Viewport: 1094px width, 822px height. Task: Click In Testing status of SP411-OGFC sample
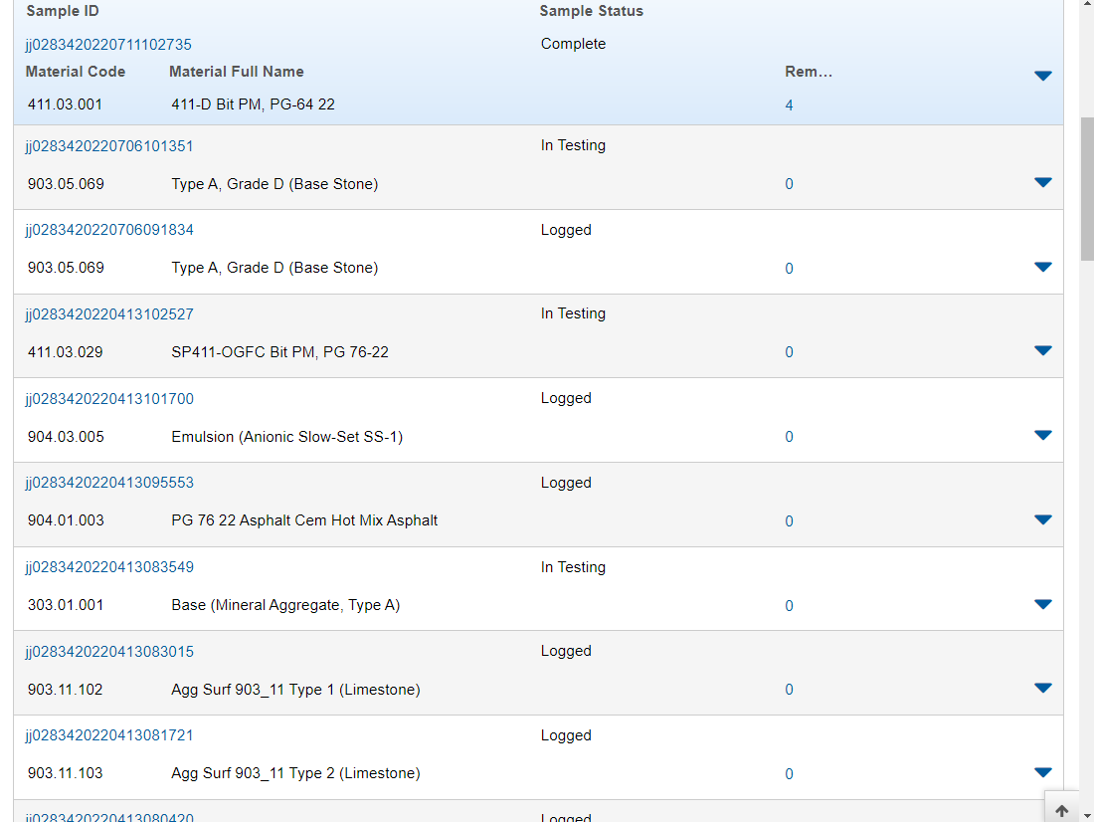574,313
